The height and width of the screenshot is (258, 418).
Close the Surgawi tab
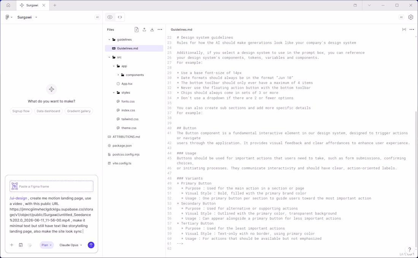pos(44,5)
